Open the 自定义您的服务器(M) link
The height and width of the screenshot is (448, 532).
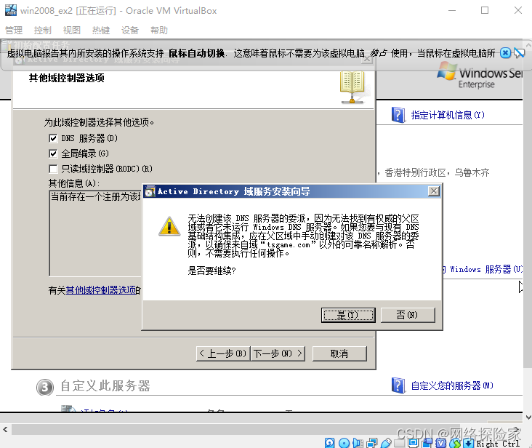[452, 385]
